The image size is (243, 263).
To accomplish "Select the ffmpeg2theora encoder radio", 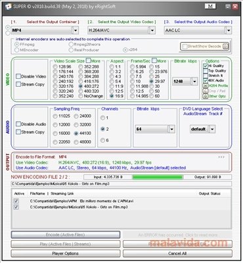I will pyautogui.click(x=71, y=44).
